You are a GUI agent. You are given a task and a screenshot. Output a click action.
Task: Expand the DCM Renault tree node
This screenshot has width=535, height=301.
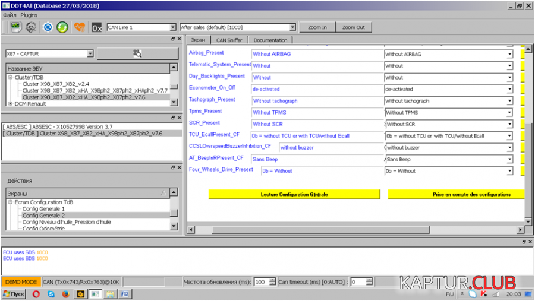point(10,104)
